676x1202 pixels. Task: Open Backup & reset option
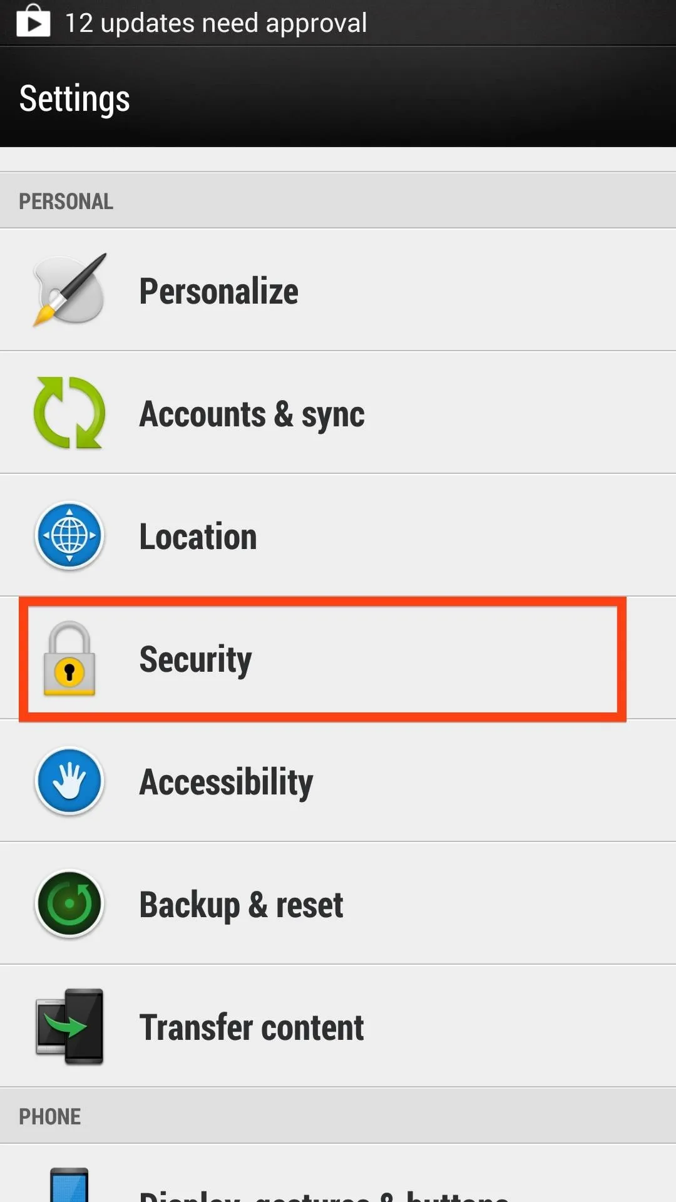click(338, 904)
